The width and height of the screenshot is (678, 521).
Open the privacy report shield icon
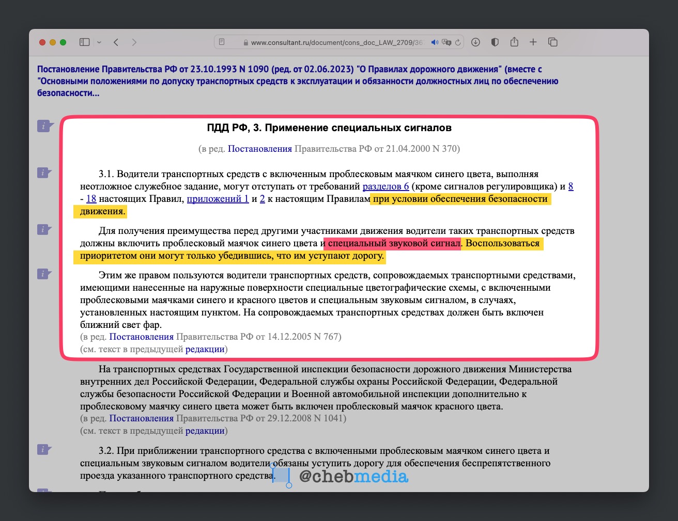point(495,42)
